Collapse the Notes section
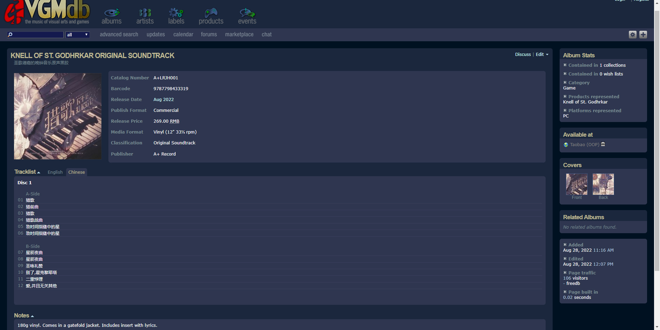Image resolution: width=660 pixels, height=330 pixels. 24,316
